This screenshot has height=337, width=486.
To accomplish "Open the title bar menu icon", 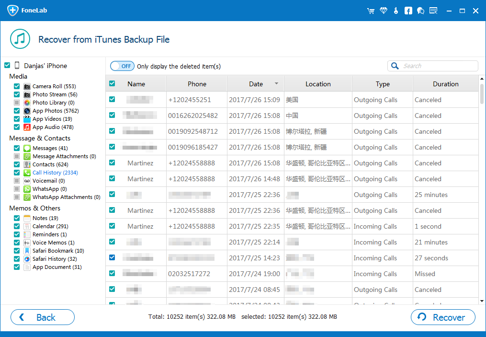I will pos(433,11).
